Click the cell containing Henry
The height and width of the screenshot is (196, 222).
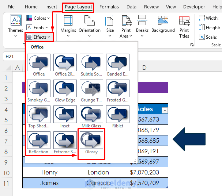pyautogui.click(x=49, y=172)
